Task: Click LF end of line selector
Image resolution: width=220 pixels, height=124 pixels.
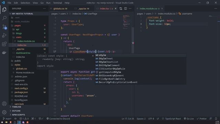Action: [158, 118]
